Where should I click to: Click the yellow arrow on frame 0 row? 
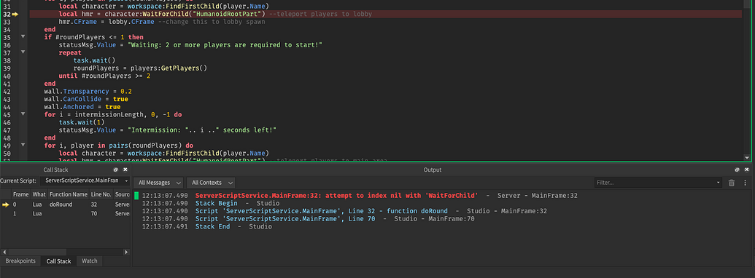(x=5, y=204)
